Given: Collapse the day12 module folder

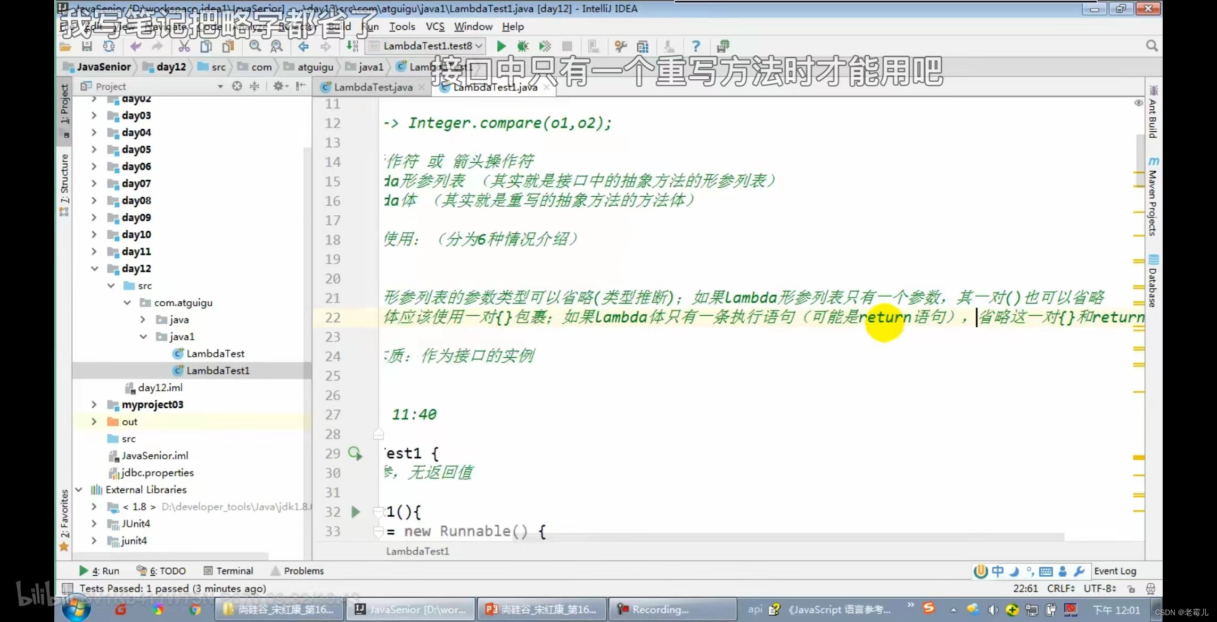Looking at the screenshot, I should point(94,268).
